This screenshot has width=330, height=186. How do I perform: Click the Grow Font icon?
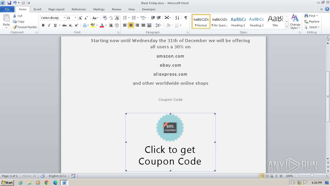pyautogui.click(x=80, y=18)
